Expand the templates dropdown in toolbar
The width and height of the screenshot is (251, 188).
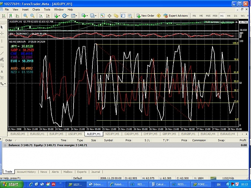point(76,16)
